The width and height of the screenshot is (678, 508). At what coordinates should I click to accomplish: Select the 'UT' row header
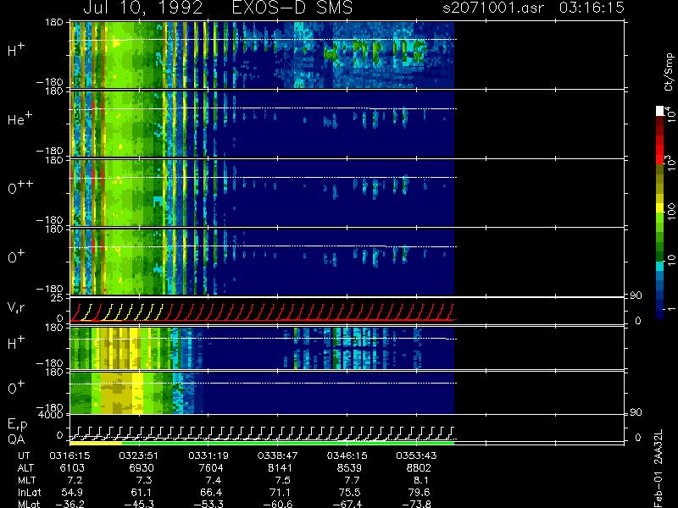[x=24, y=456]
